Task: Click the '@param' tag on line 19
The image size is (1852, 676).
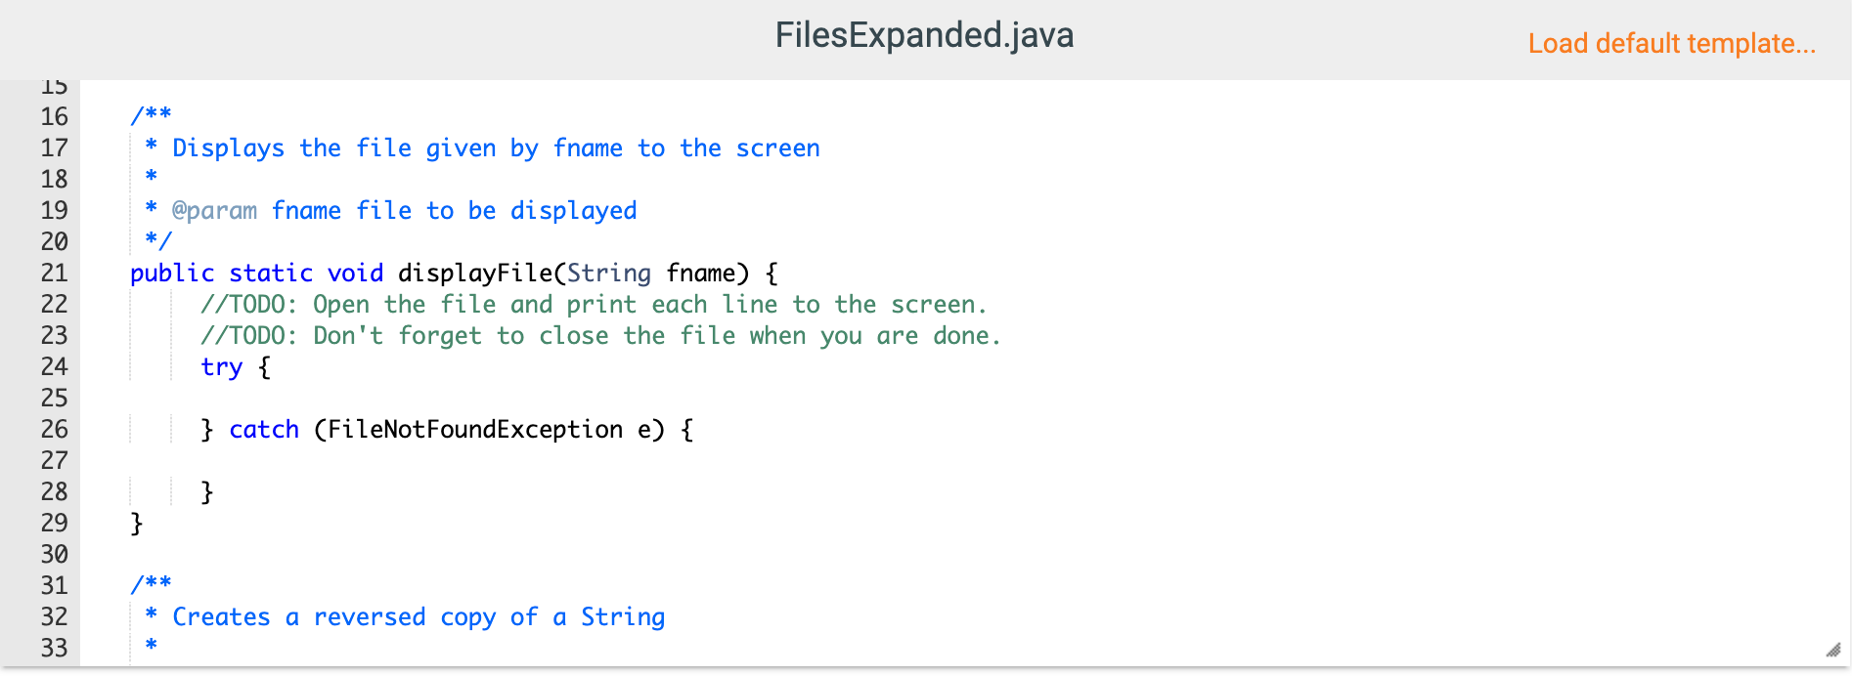Action: pos(214,211)
